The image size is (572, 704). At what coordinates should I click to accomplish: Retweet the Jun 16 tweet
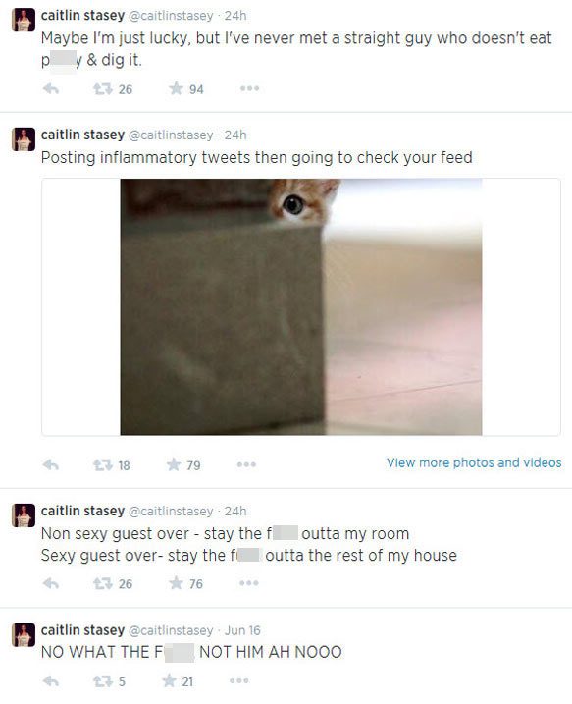(103, 681)
